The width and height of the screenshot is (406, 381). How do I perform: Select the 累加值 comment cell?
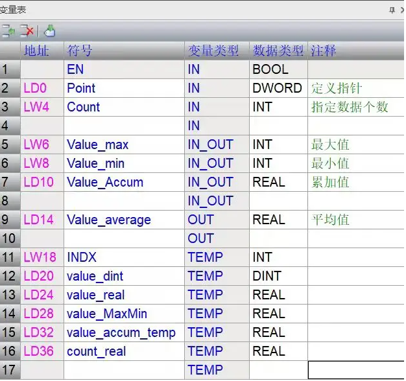(x=356, y=182)
